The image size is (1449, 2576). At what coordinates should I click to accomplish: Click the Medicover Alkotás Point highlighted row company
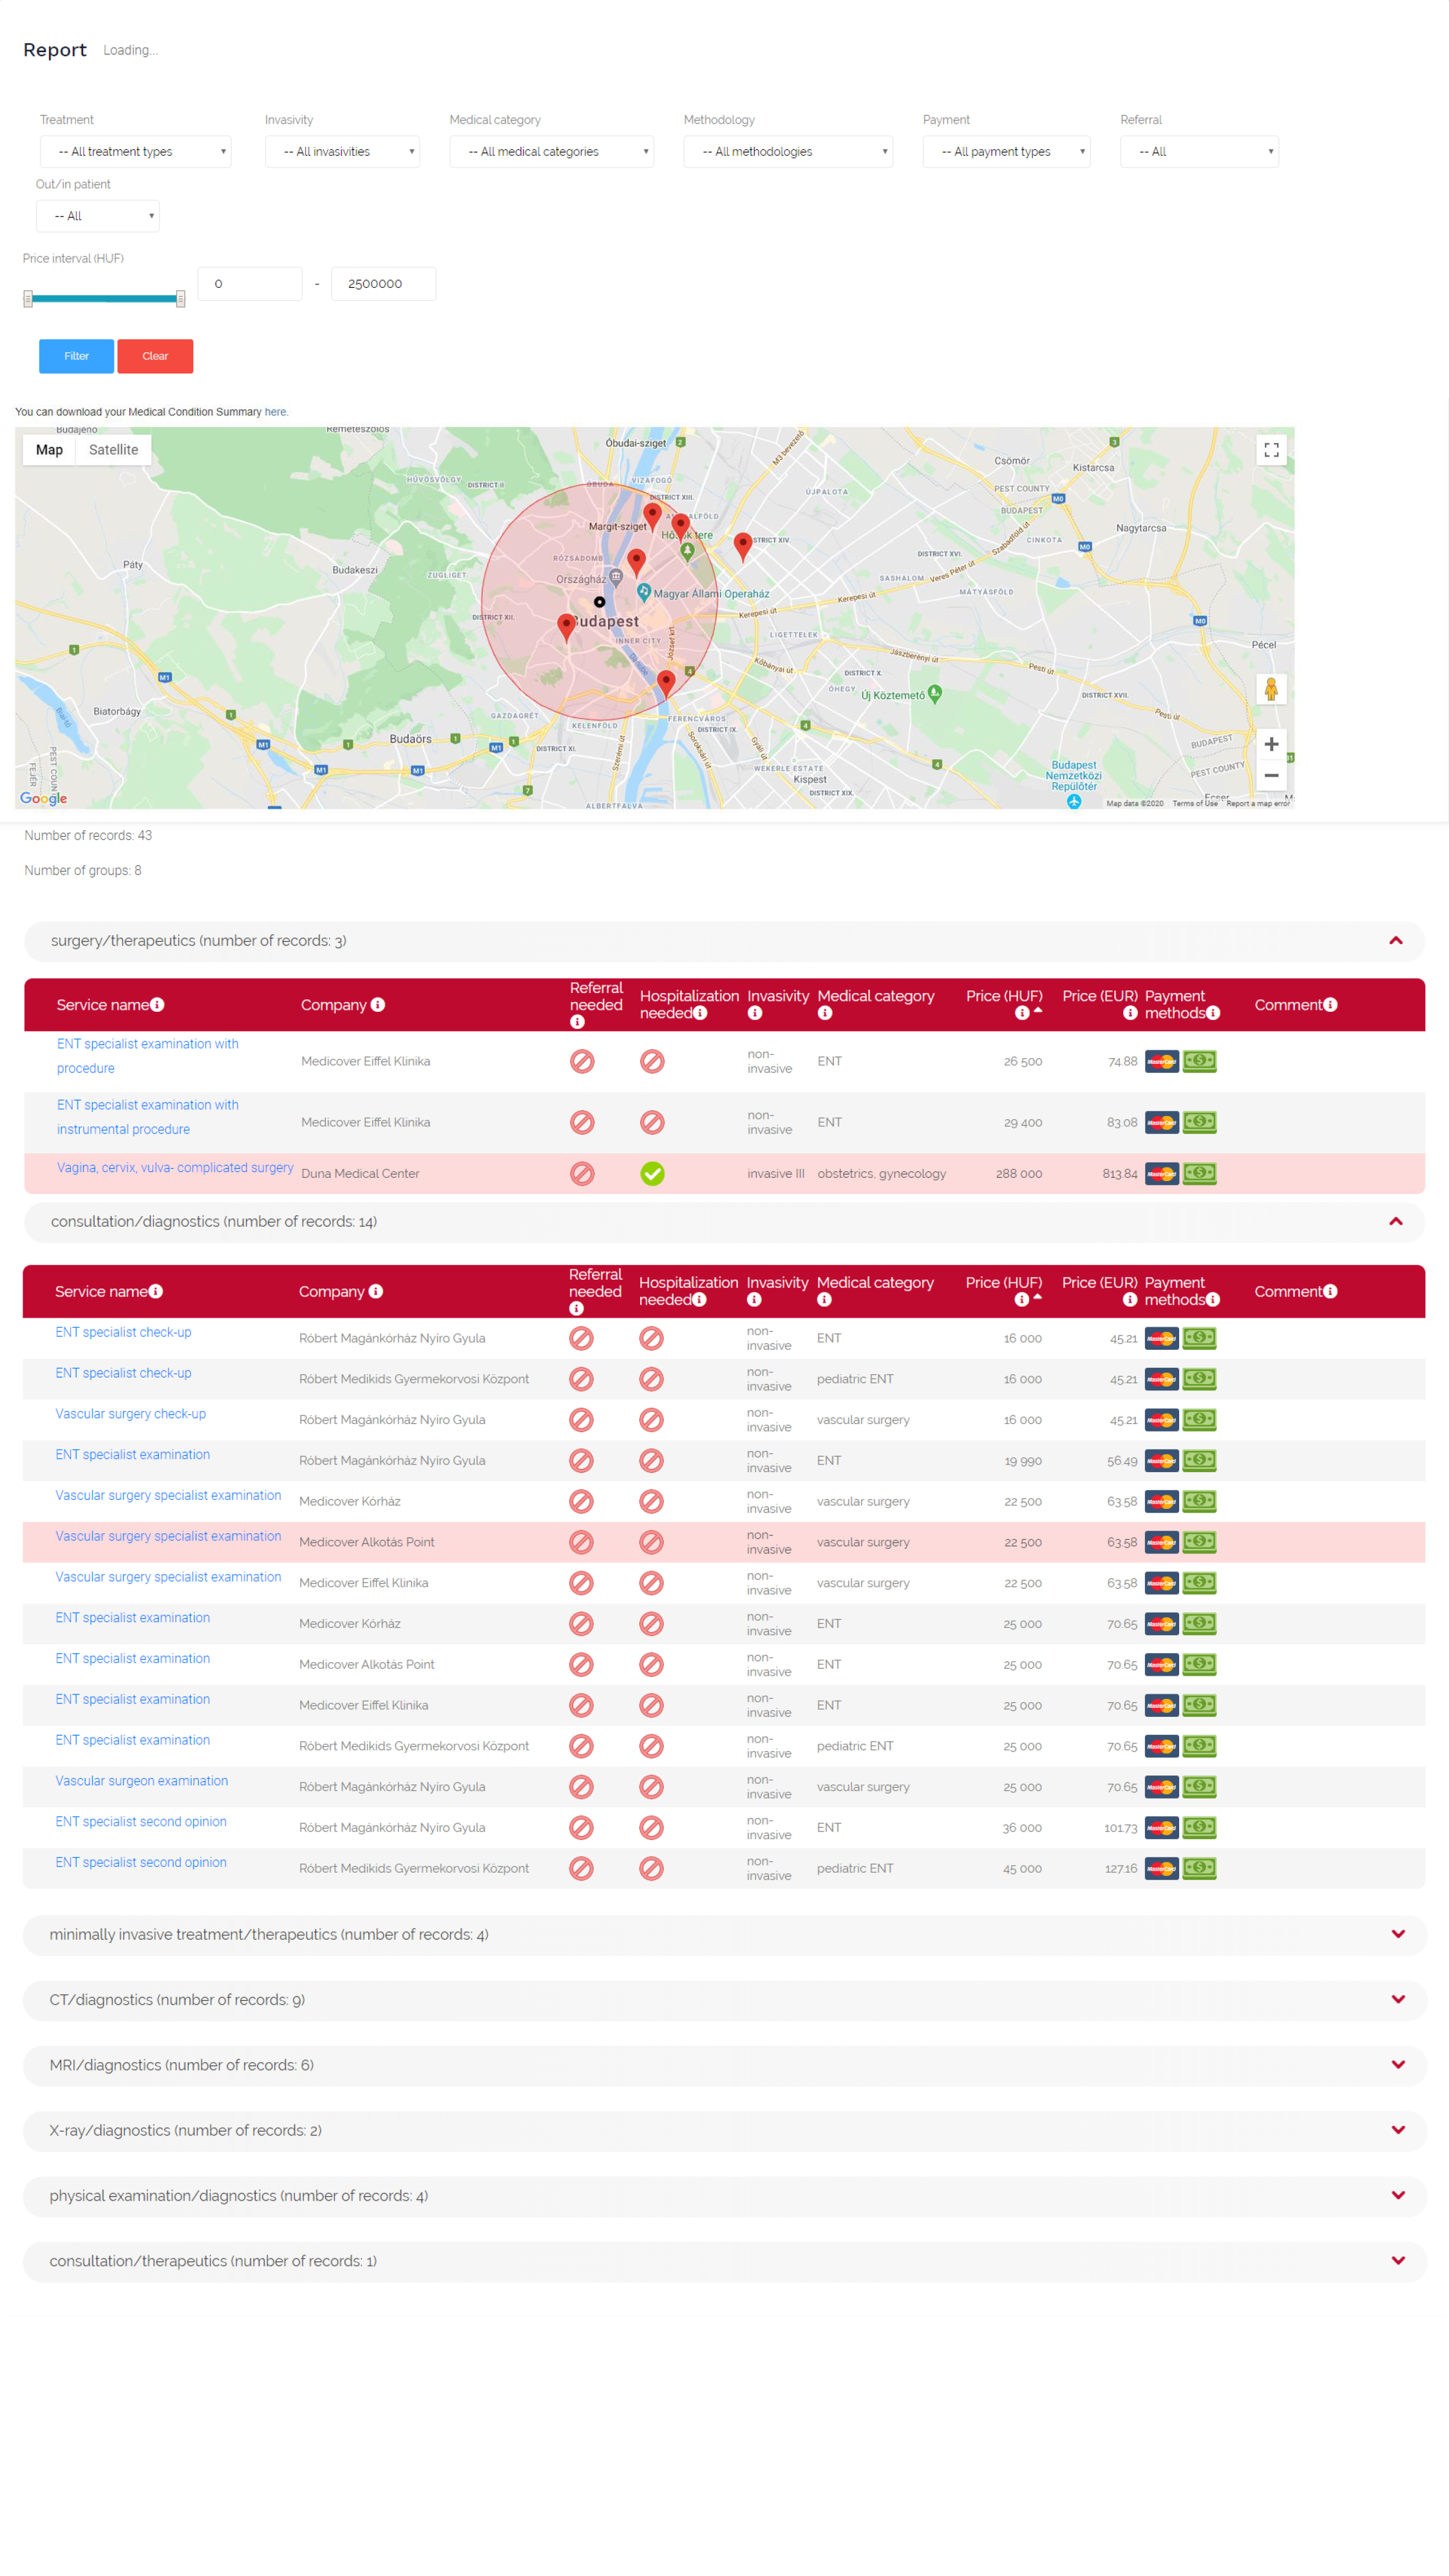pos(366,1542)
